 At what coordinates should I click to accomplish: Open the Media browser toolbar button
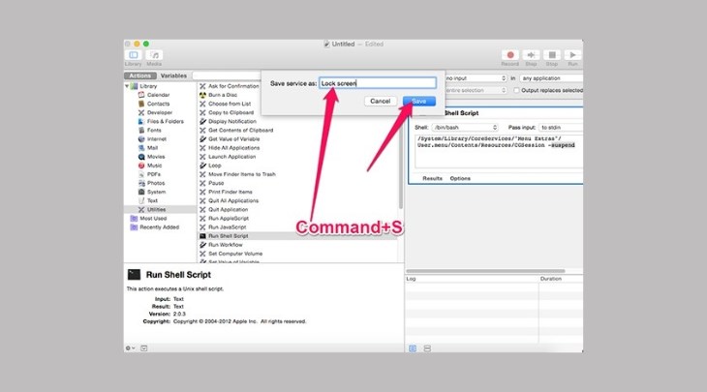(x=154, y=55)
